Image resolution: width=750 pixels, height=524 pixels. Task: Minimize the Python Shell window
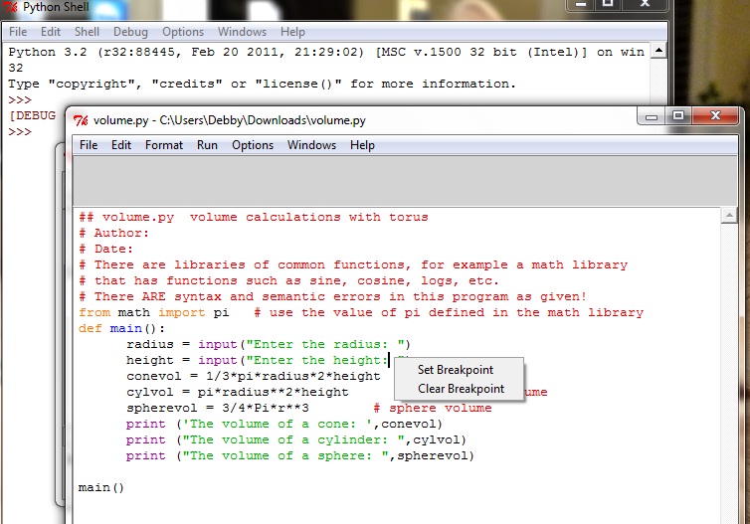(581, 4)
